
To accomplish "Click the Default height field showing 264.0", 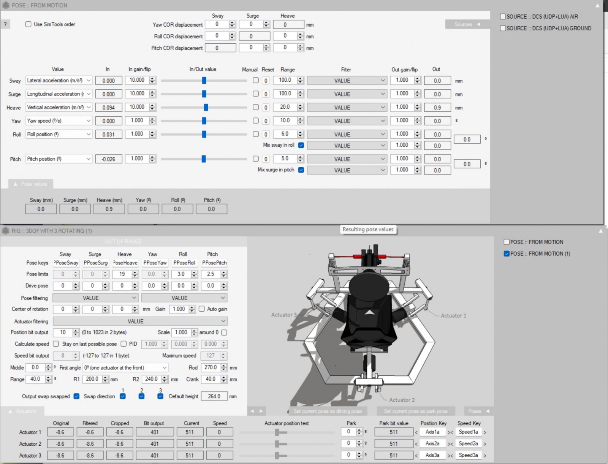I will tap(214, 396).
